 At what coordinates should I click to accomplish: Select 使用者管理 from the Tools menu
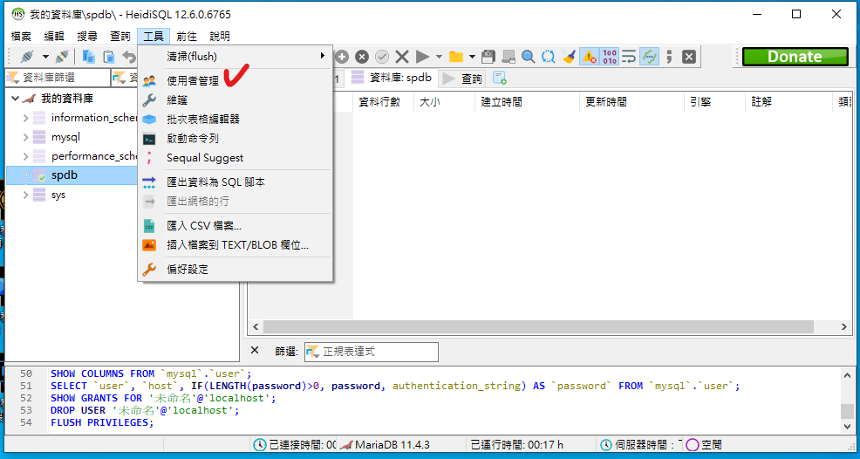pyautogui.click(x=192, y=80)
